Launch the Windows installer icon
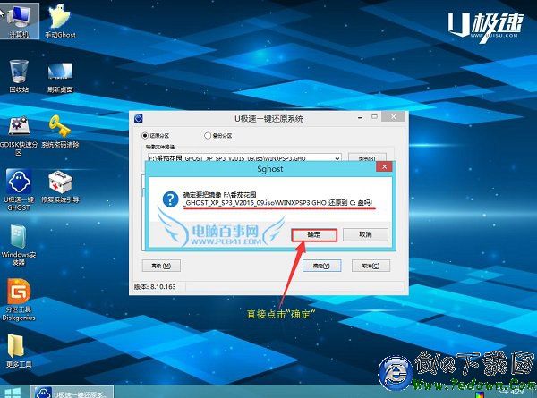The height and width of the screenshot is (398, 537). click(19, 245)
